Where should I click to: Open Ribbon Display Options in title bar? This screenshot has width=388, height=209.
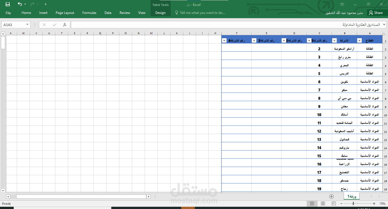tap(342, 4)
